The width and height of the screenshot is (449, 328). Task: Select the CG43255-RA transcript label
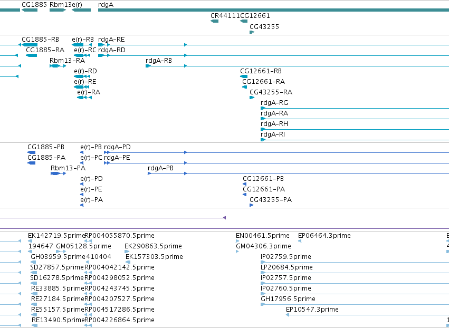point(271,92)
